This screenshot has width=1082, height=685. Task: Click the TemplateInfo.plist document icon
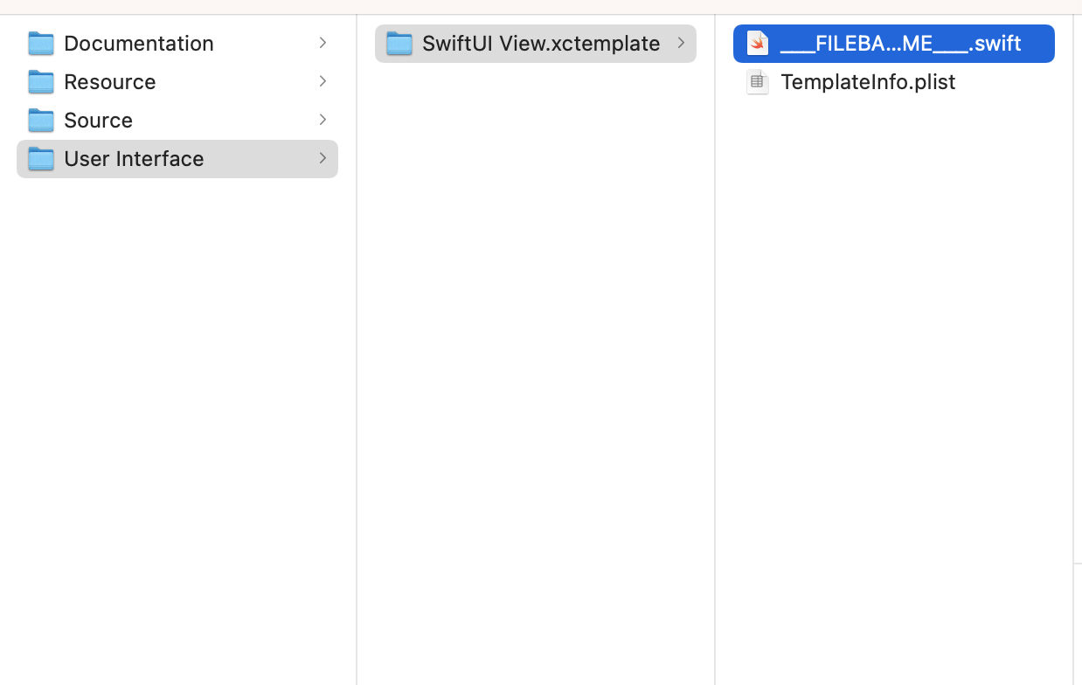[x=758, y=82]
